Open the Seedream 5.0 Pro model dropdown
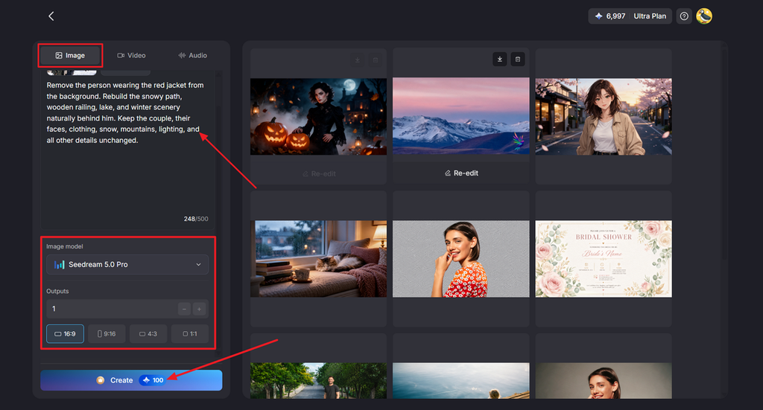Screen dimensions: 763x410 click(127, 264)
